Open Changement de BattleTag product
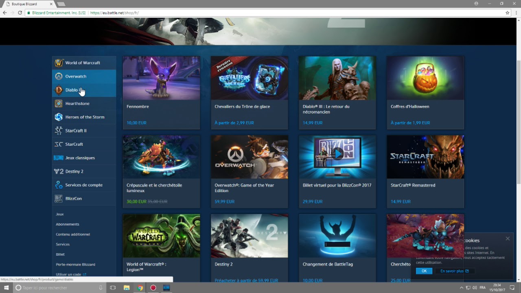This screenshot has width=521, height=293. tap(337, 248)
